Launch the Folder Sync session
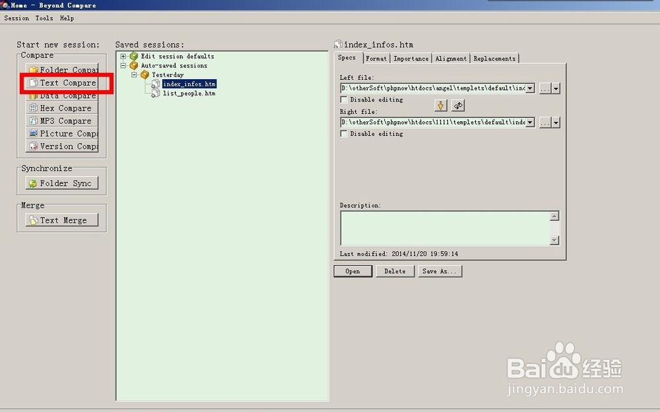Screen dimensions: 660x412 point(62,183)
